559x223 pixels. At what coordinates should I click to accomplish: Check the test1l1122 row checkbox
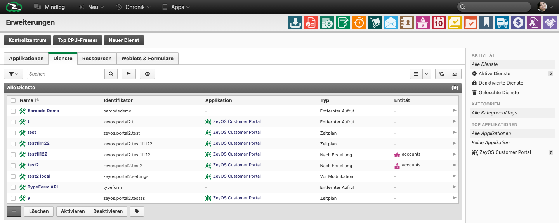[13, 144]
